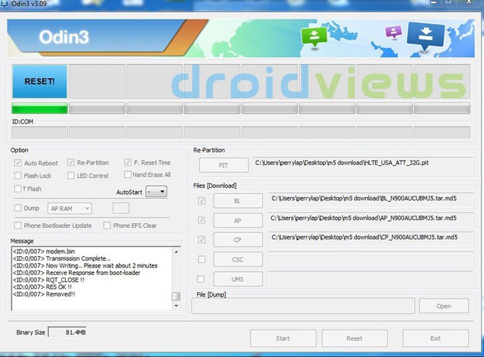
Task: Click the BL file path field
Action: (x=371, y=200)
